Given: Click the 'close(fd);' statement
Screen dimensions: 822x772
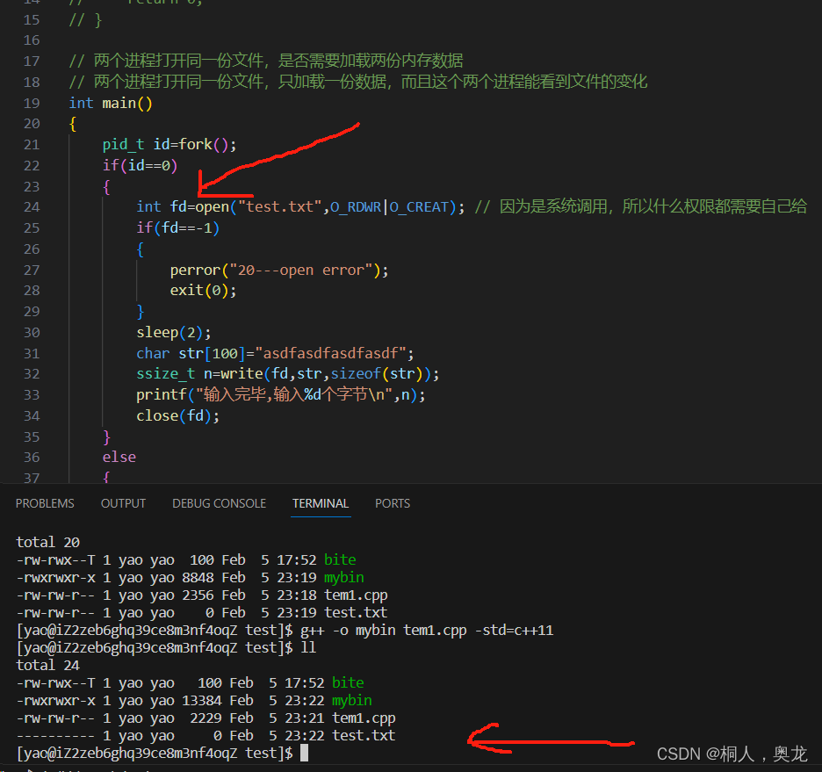Looking at the screenshot, I should (x=177, y=415).
